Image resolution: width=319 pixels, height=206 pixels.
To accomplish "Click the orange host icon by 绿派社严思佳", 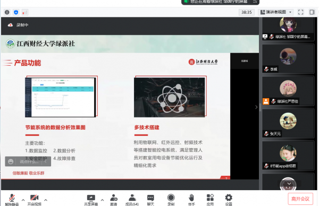I will pyautogui.click(x=266, y=101).
